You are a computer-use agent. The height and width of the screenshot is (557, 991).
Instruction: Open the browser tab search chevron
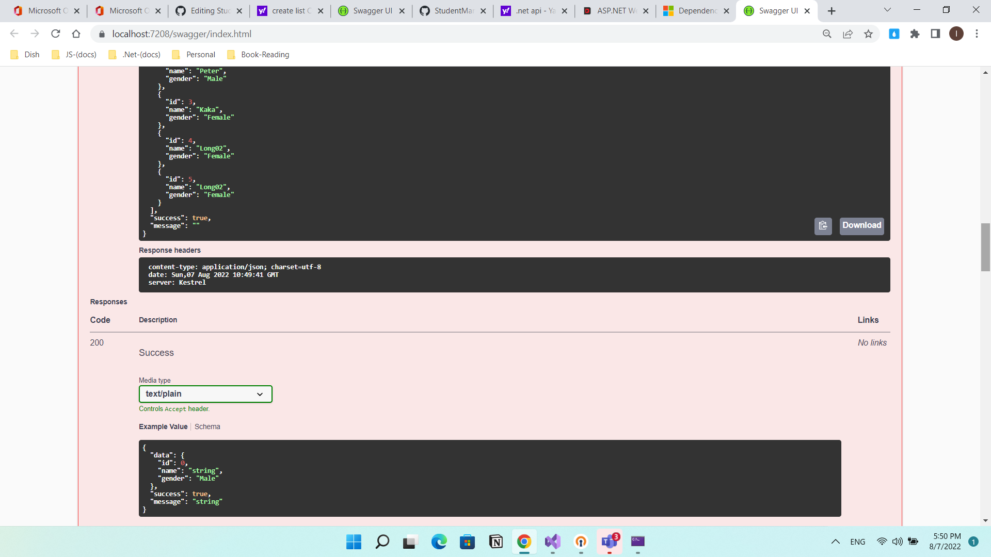[x=887, y=10]
